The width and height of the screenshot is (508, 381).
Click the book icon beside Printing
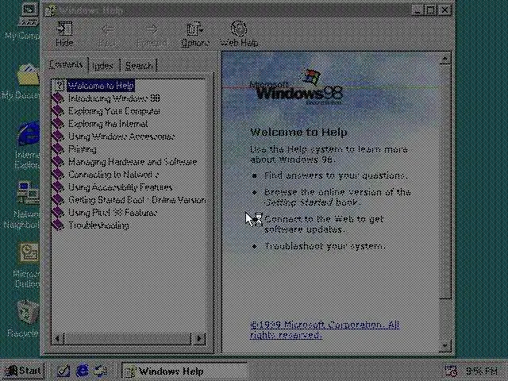58,148
